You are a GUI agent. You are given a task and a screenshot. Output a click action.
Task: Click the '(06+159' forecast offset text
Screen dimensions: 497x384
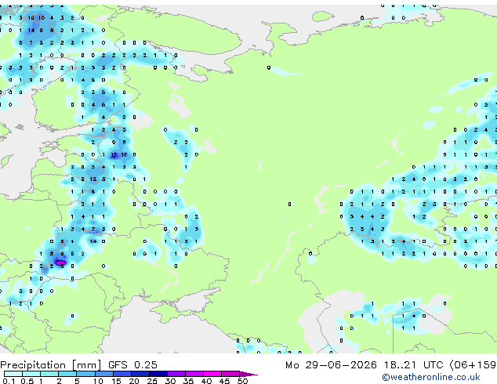click(x=473, y=365)
